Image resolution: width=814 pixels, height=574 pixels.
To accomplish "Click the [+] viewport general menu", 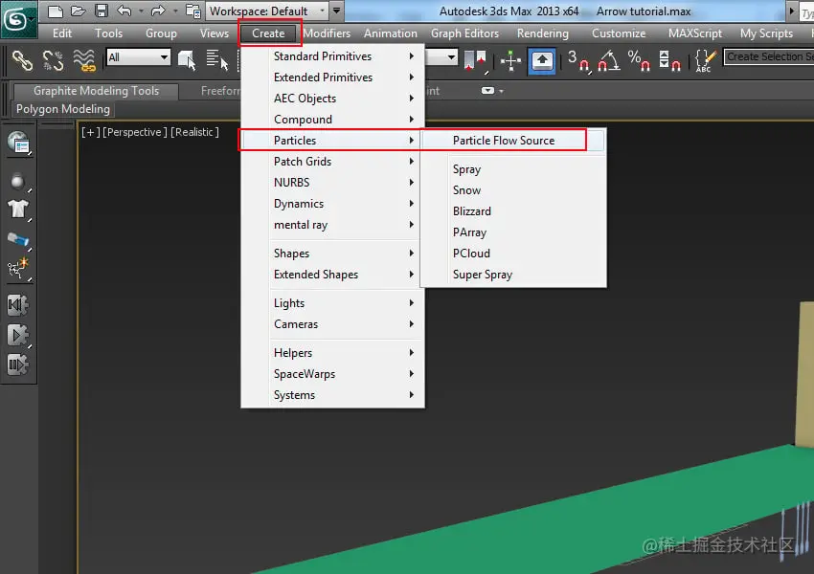I will pos(90,132).
